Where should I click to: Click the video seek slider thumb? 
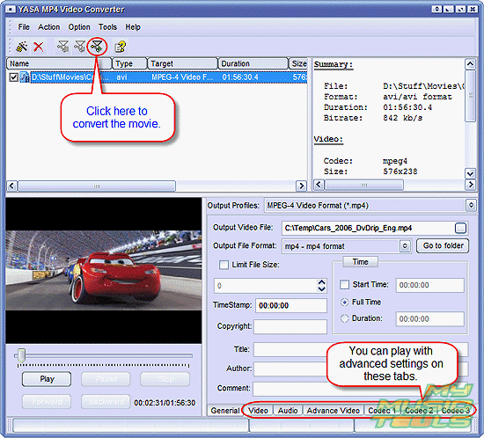[x=21, y=355]
